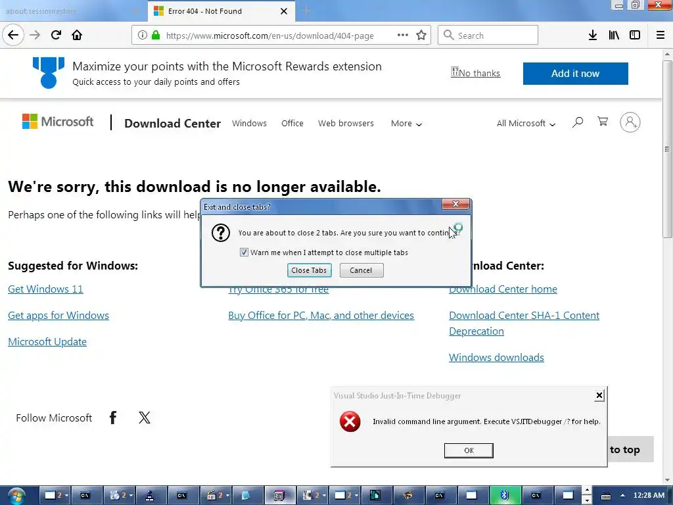
Task: Click the green padlock security icon
Action: [x=156, y=36]
